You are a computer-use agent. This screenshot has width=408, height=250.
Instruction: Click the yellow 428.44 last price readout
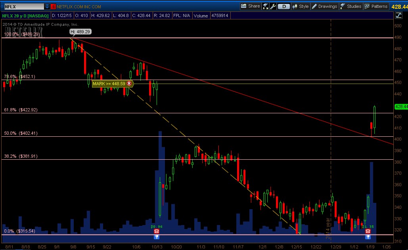(x=399, y=7)
